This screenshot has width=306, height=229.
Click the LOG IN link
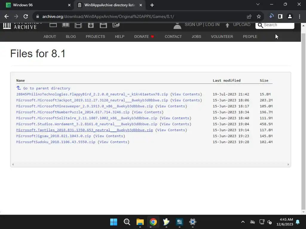(x=212, y=24)
